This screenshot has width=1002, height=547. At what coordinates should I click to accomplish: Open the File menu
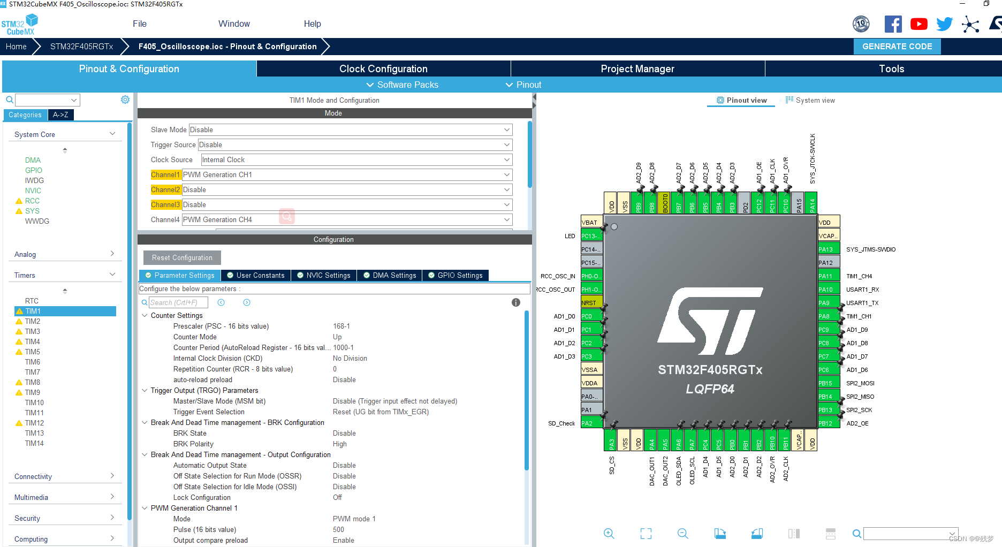[140, 24]
